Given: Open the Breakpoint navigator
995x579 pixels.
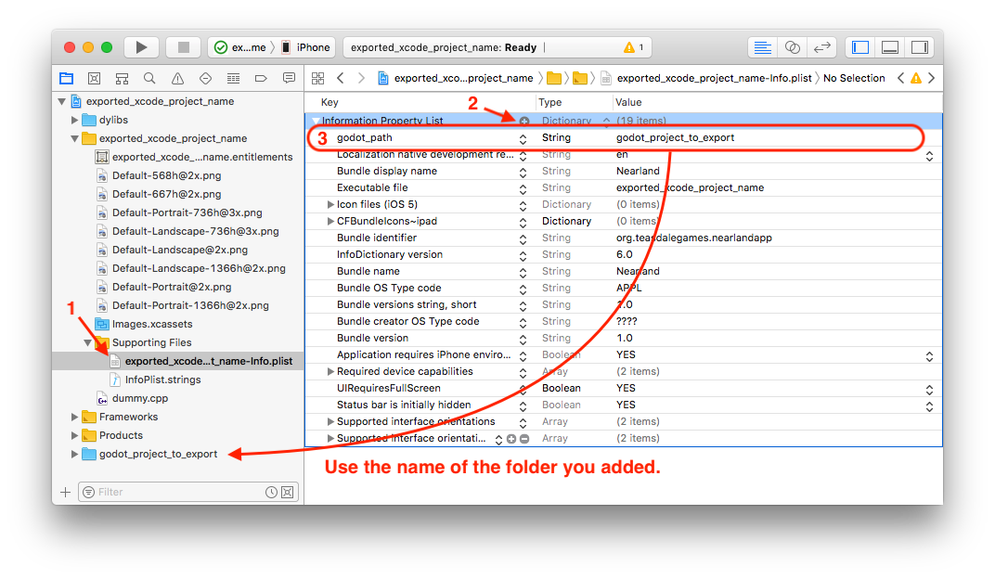Looking at the screenshot, I should (x=261, y=78).
